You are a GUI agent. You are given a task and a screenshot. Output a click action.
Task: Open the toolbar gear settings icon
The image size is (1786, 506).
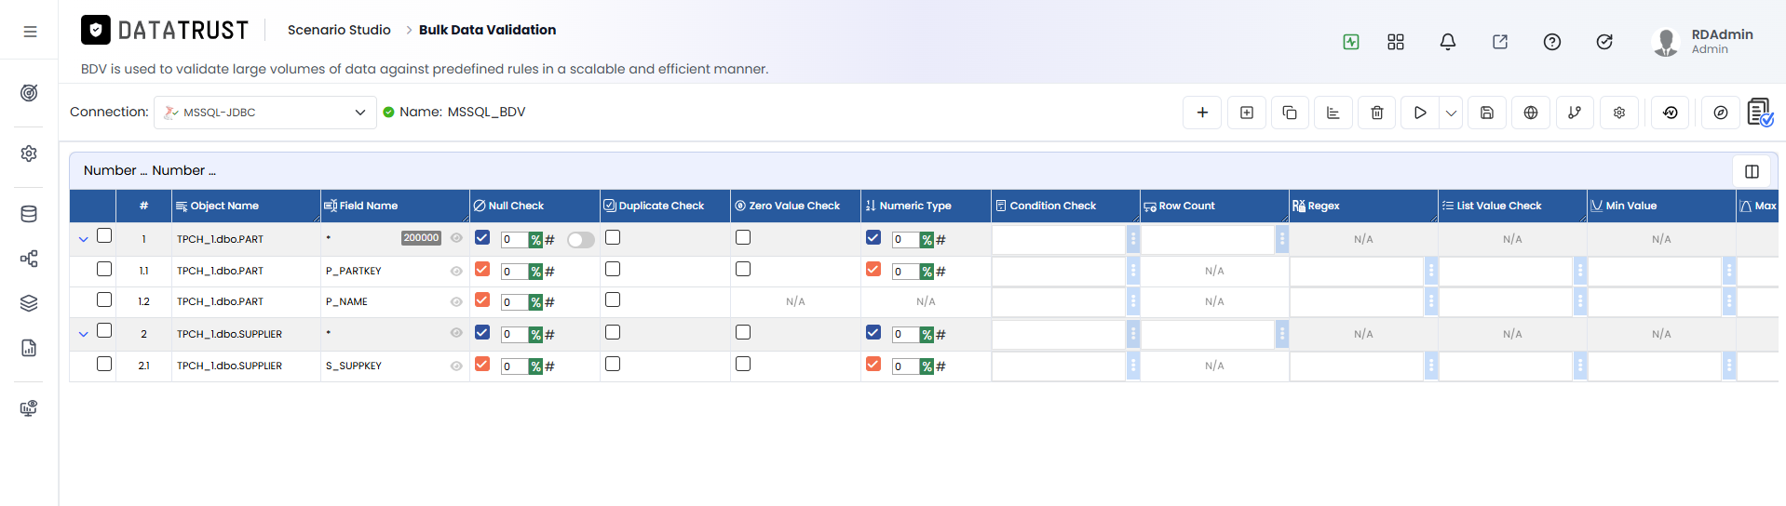coord(1619,113)
